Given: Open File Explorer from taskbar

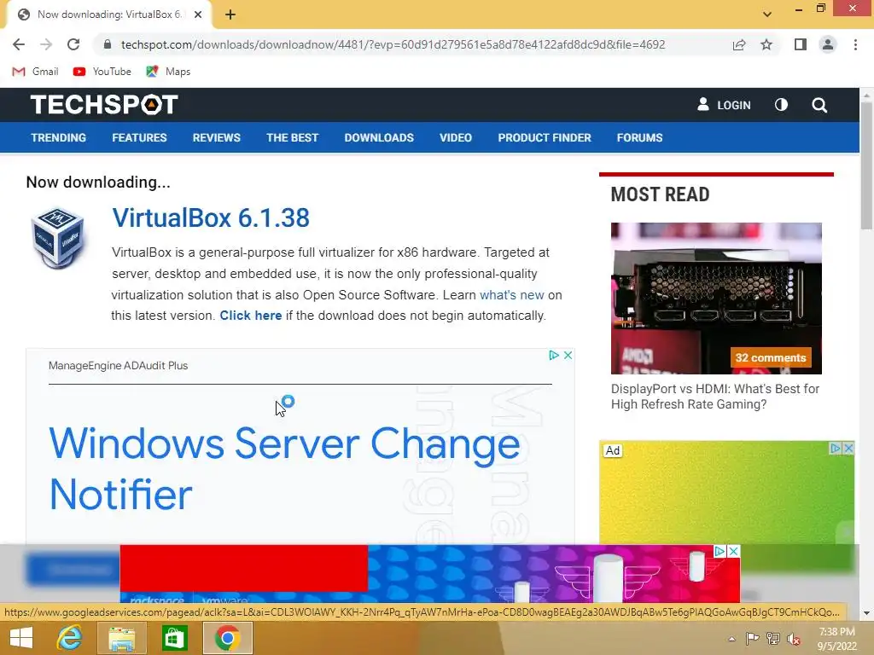Looking at the screenshot, I should coord(121,638).
